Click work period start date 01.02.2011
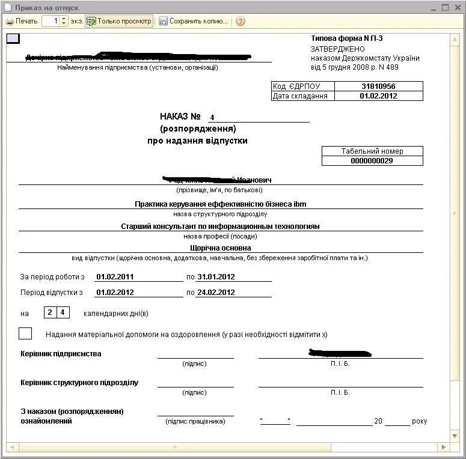 pyautogui.click(x=115, y=277)
